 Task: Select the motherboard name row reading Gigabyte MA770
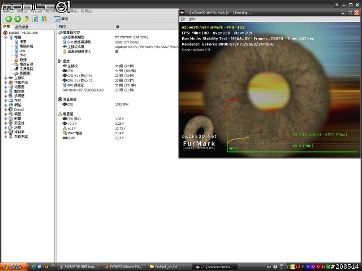pyautogui.click(x=118, y=47)
